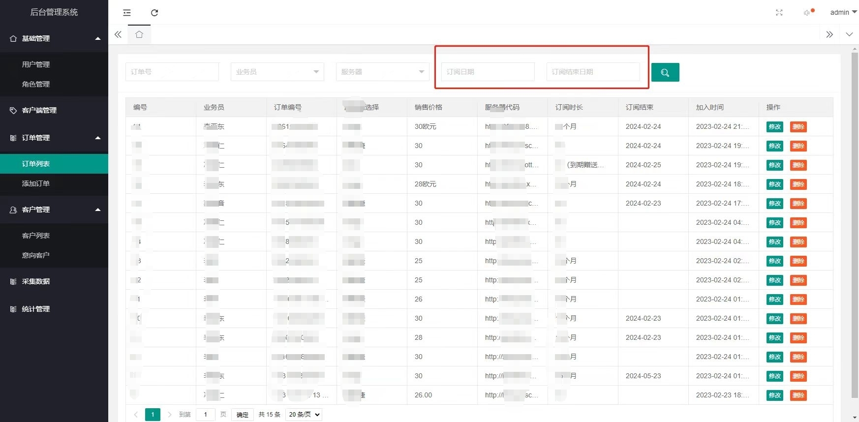Click the refresh page icon
The height and width of the screenshot is (422, 859).
[154, 13]
